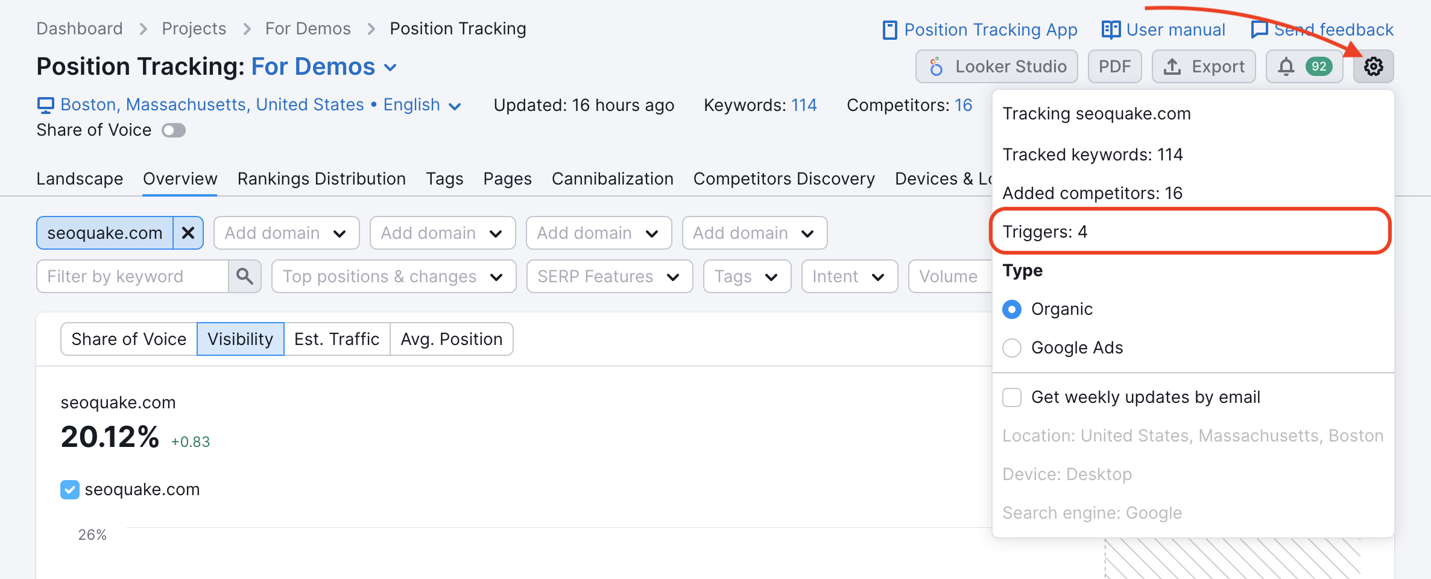
Task: Select Avg. Position chart button
Action: point(452,339)
